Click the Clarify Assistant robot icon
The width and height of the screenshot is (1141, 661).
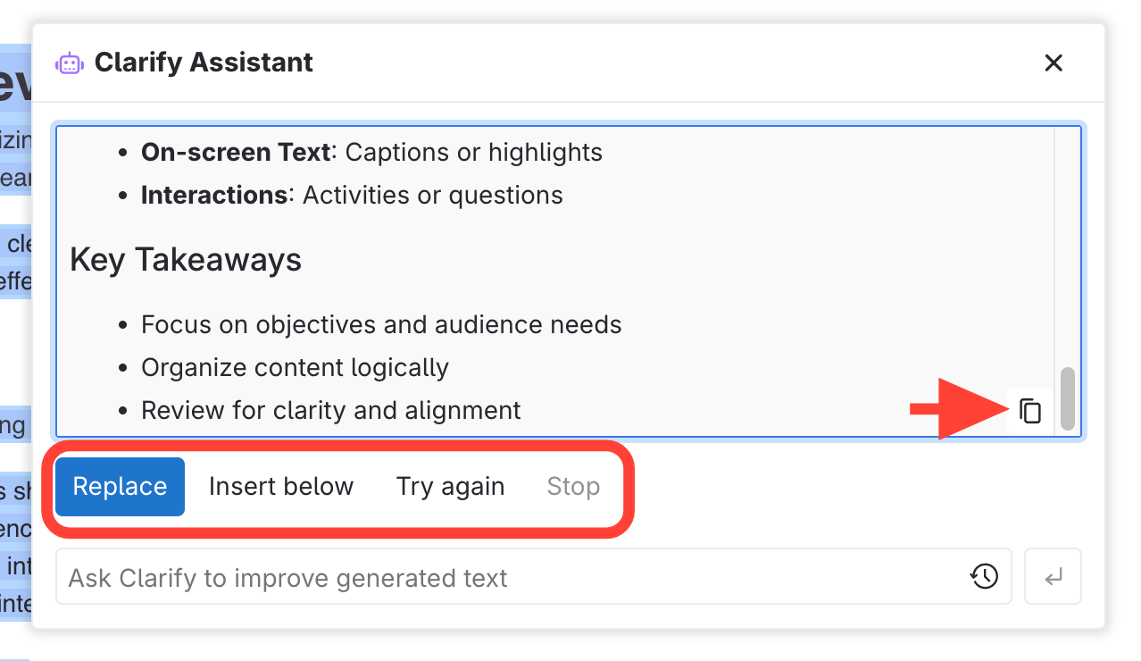69,63
